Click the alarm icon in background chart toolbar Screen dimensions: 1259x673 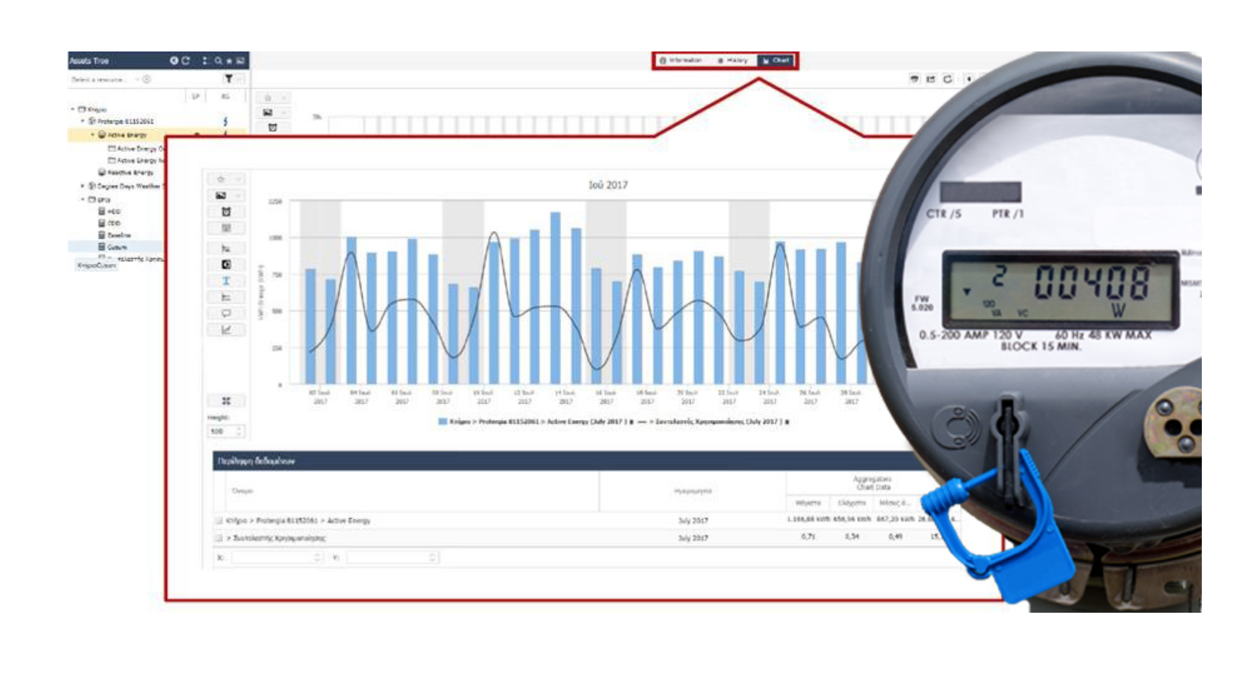click(272, 127)
